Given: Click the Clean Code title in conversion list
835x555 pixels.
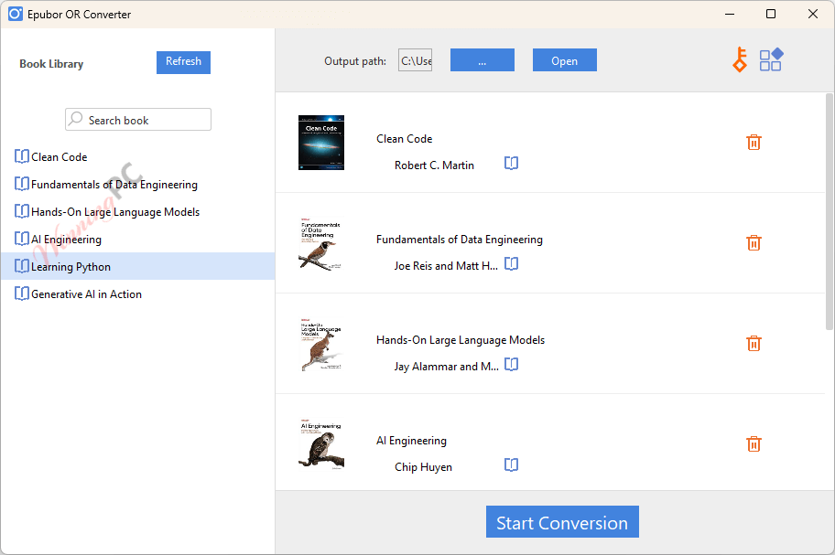Looking at the screenshot, I should tap(404, 139).
